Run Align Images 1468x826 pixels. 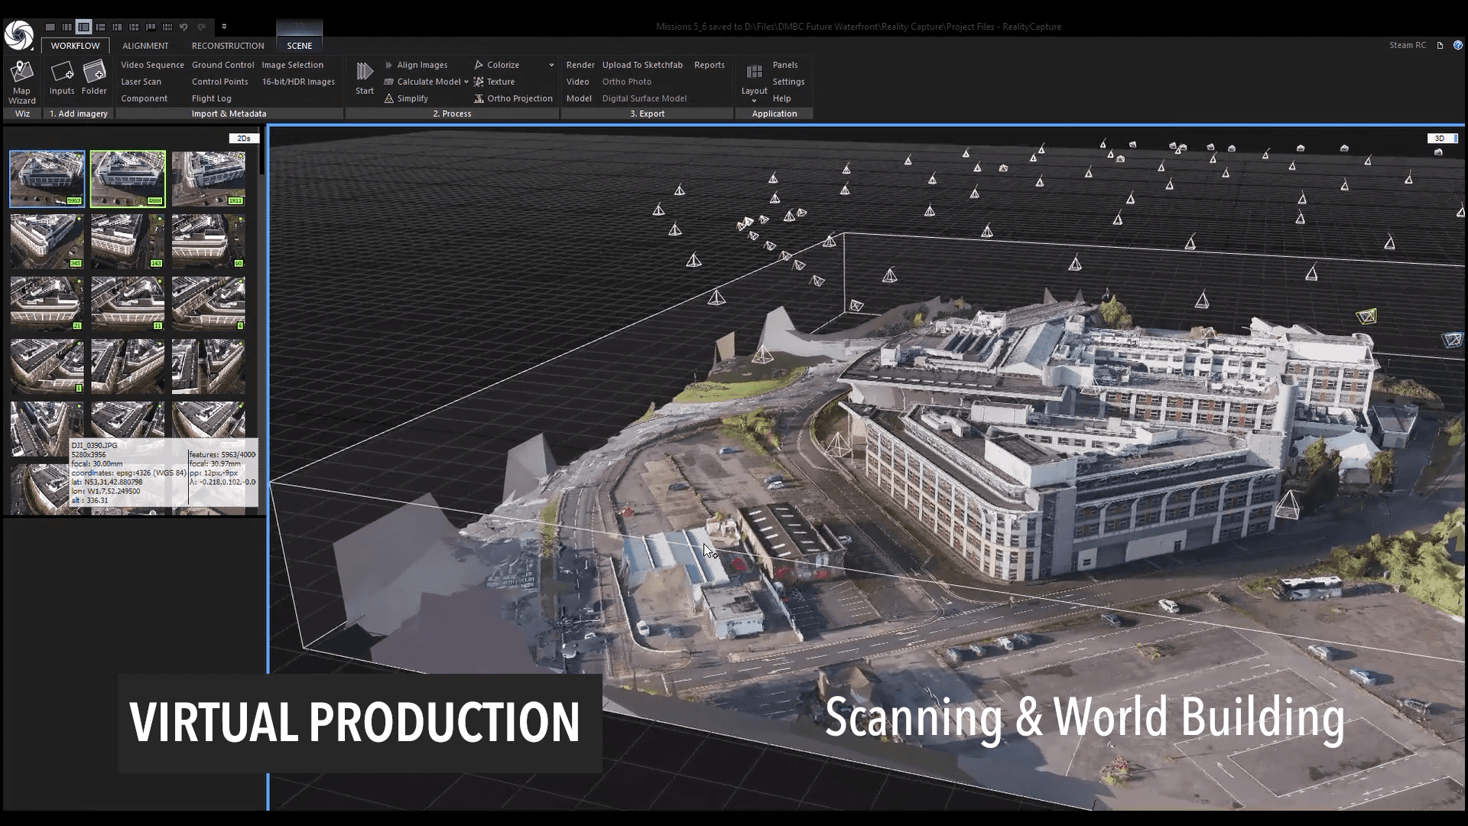(421, 65)
